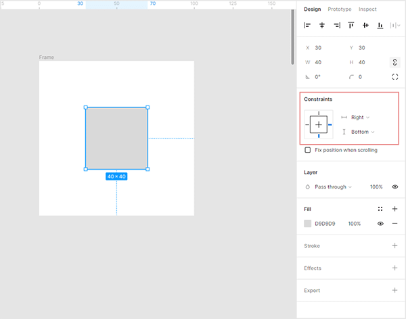Open independent corners icon
The image size is (406, 319).
[x=394, y=77]
